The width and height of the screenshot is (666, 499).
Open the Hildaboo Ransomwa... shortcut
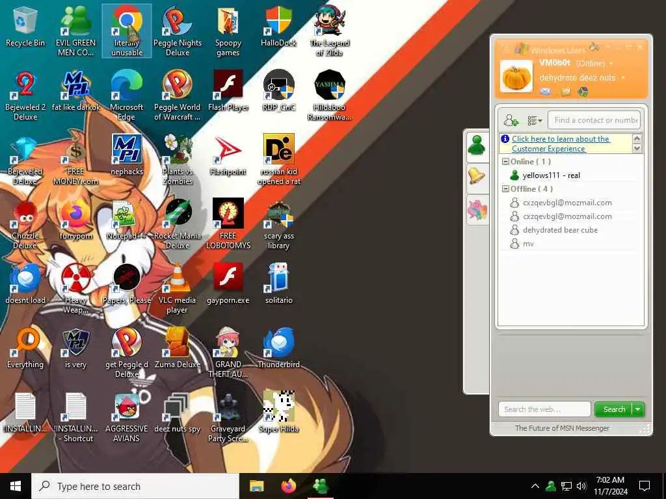click(x=330, y=96)
